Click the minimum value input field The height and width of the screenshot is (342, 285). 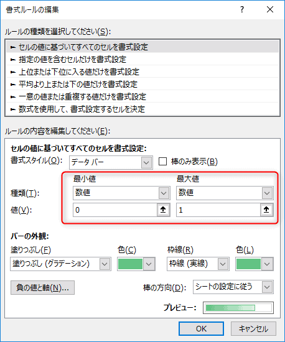tap(115, 210)
